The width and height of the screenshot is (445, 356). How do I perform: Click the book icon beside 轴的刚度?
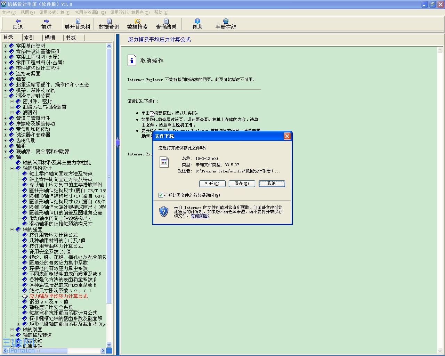[x=18, y=330]
